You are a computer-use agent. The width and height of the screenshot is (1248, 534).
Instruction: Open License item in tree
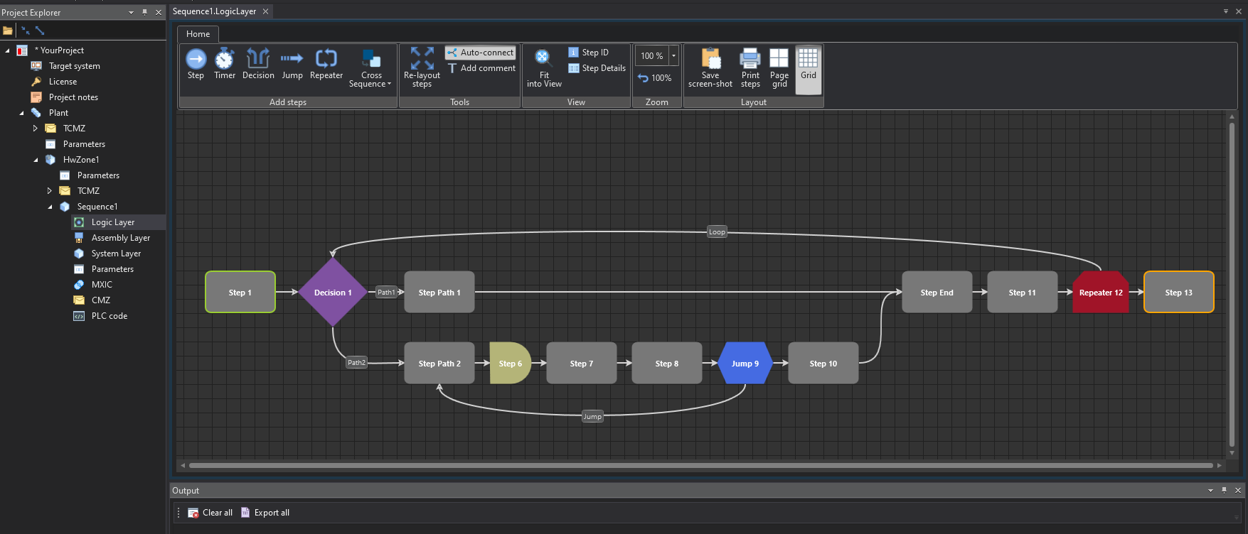[x=63, y=82]
